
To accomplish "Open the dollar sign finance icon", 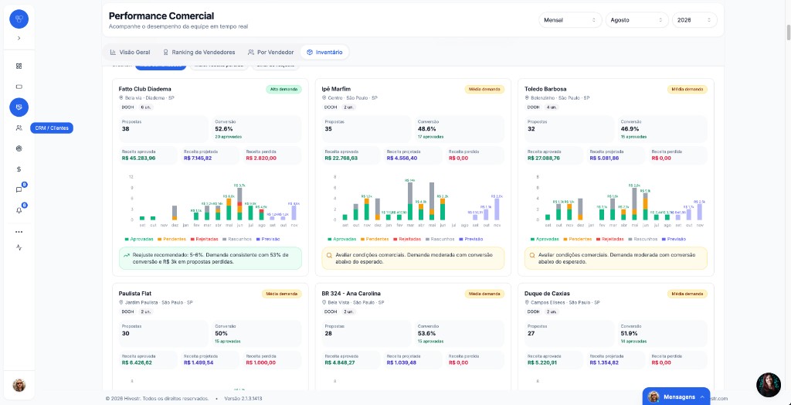I will coord(19,169).
